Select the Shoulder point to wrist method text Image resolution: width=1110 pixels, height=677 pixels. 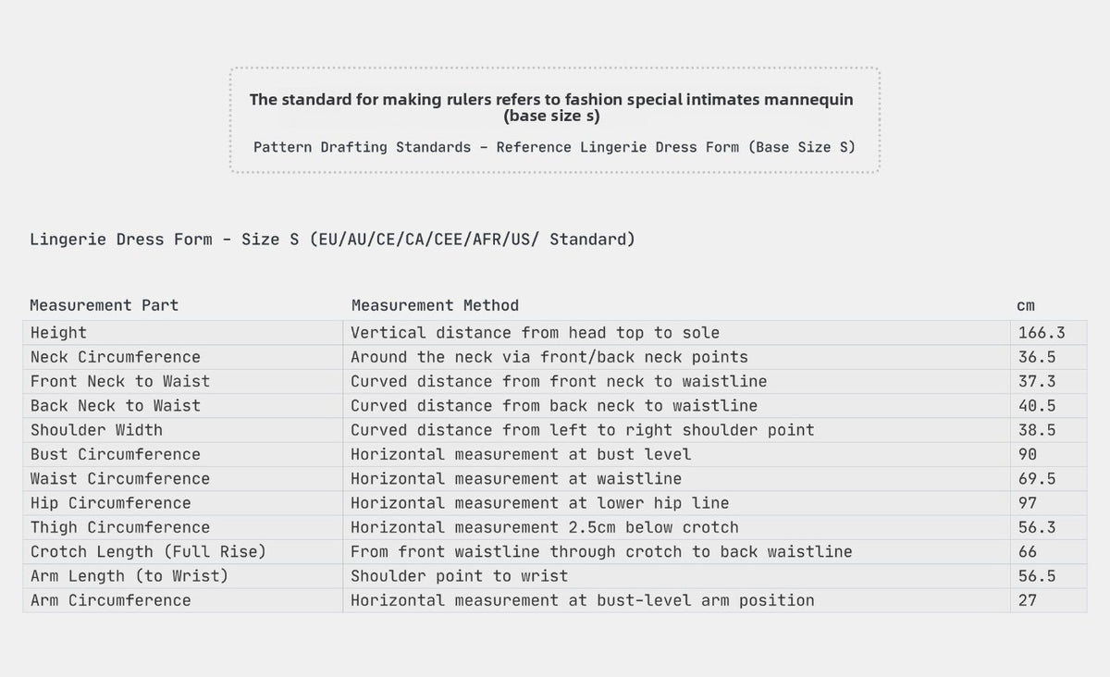click(x=460, y=576)
